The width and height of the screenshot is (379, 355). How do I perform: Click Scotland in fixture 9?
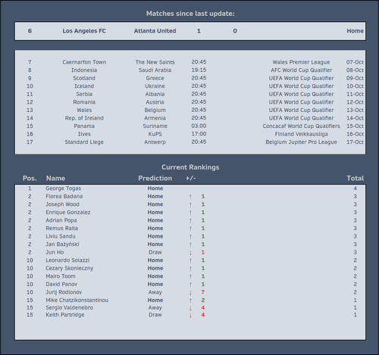(x=84, y=78)
